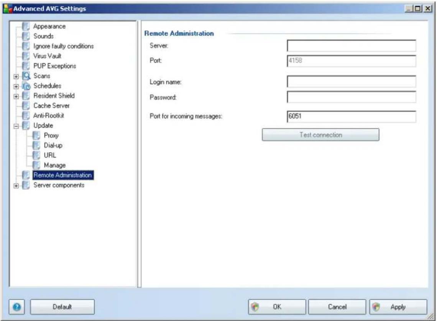This screenshot has width=437, height=321.
Task: Click the Password input field
Action: (x=352, y=97)
